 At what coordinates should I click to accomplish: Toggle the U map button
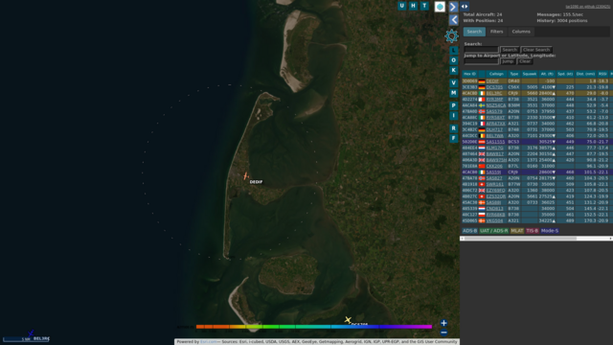[402, 6]
